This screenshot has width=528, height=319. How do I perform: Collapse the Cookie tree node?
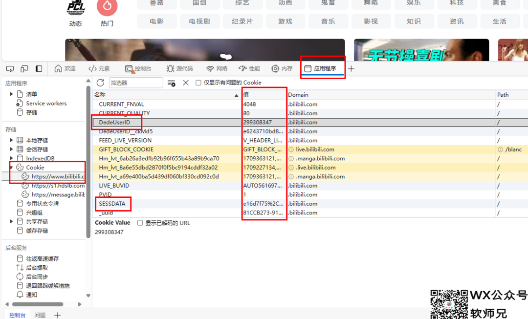pos(11,167)
